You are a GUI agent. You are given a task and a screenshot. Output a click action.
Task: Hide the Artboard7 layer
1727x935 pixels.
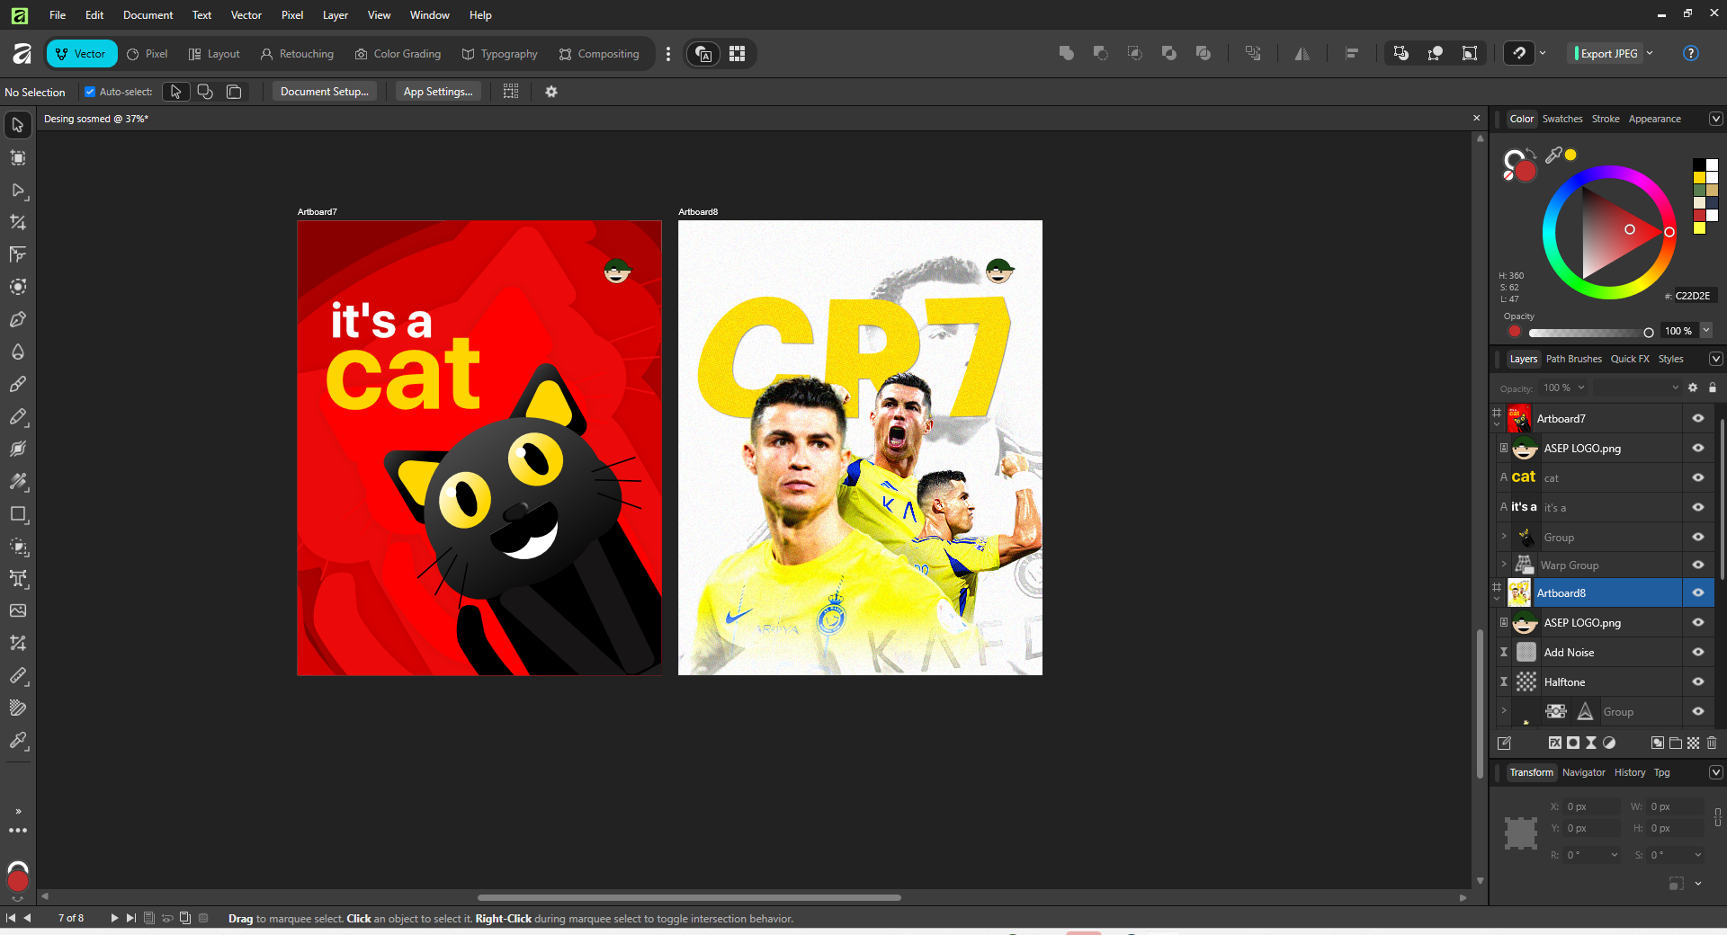(1697, 418)
